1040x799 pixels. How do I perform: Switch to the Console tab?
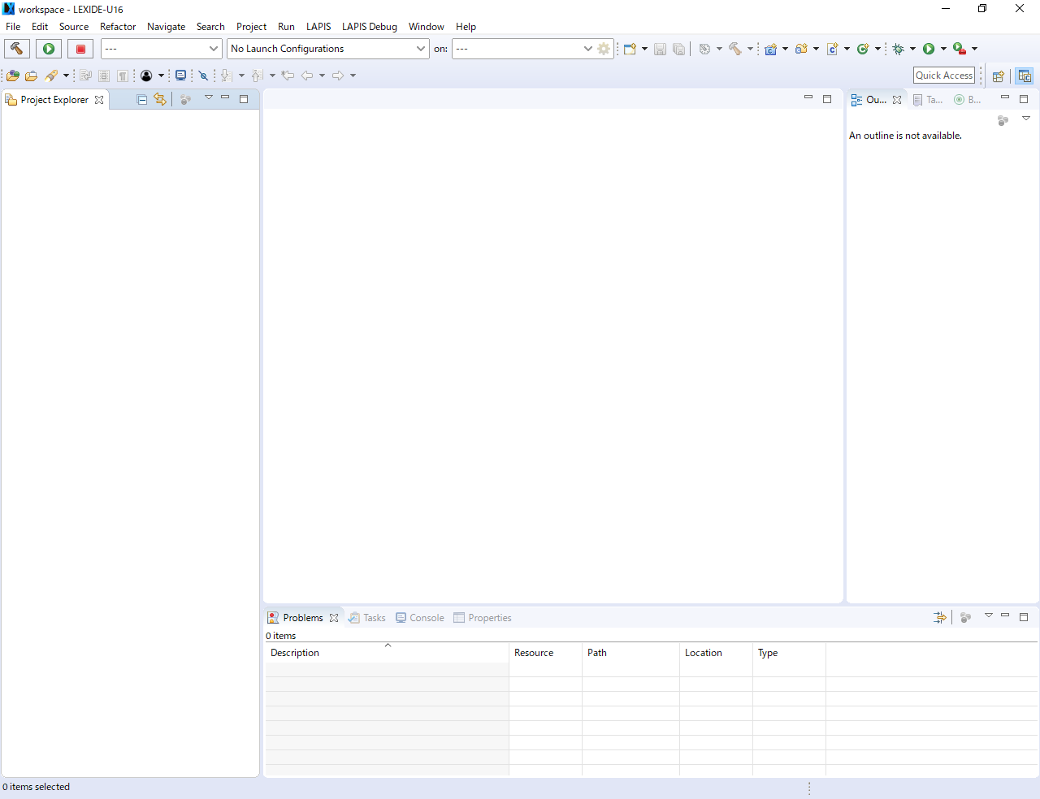pyautogui.click(x=420, y=618)
